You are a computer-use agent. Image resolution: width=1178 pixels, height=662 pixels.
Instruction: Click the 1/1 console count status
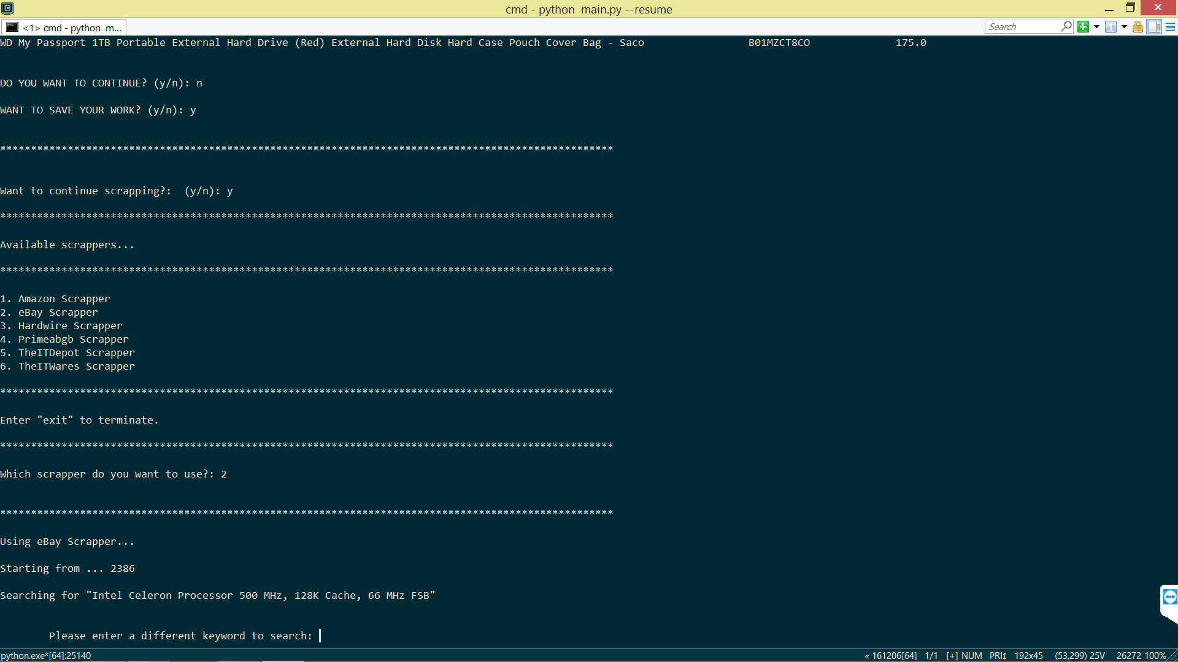(x=931, y=656)
